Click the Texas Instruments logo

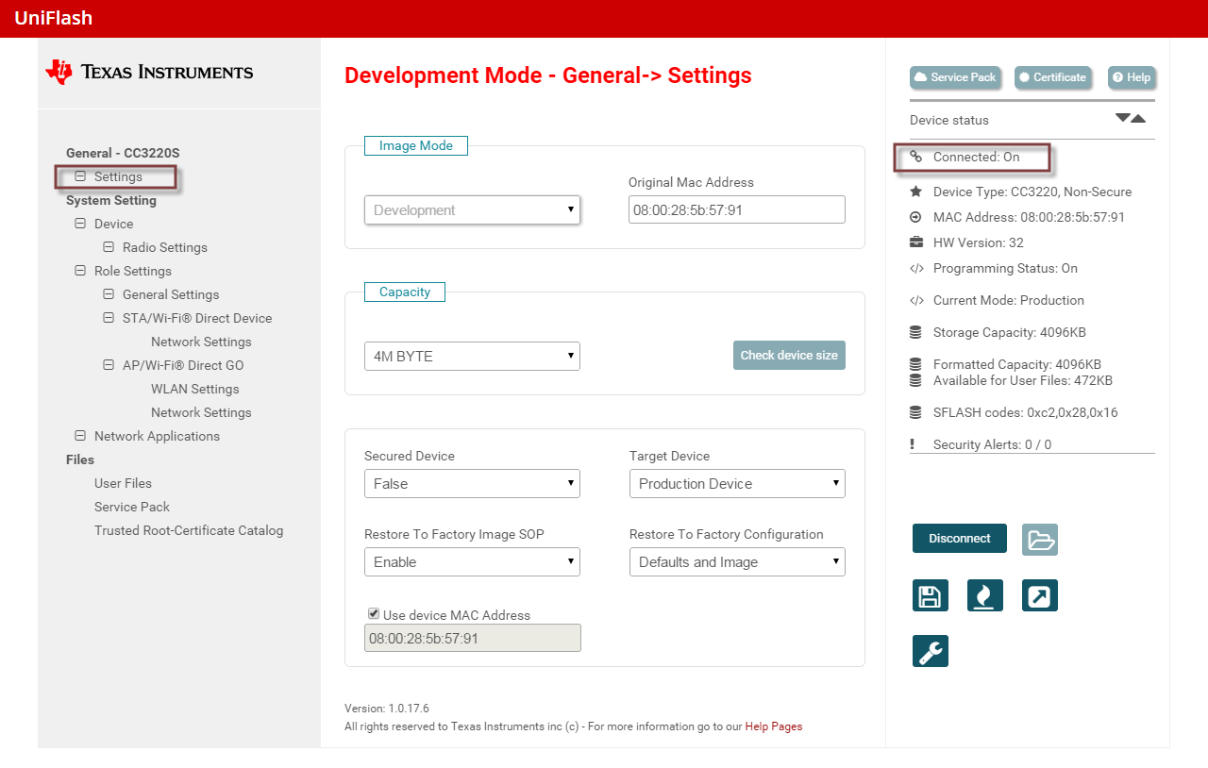click(149, 73)
